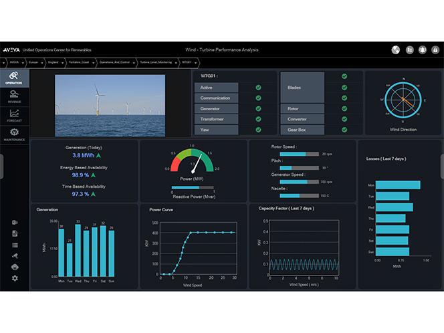Expand the Europe breadcrumb dropdown arrow
The height and width of the screenshot is (333, 444).
pos(42,63)
